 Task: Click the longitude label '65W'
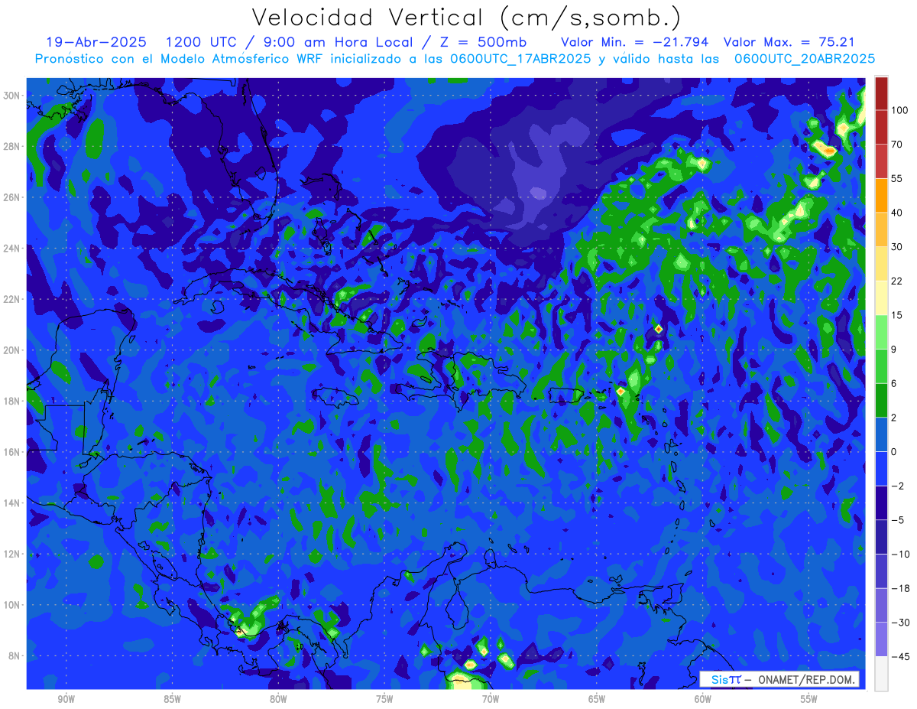pos(597,699)
